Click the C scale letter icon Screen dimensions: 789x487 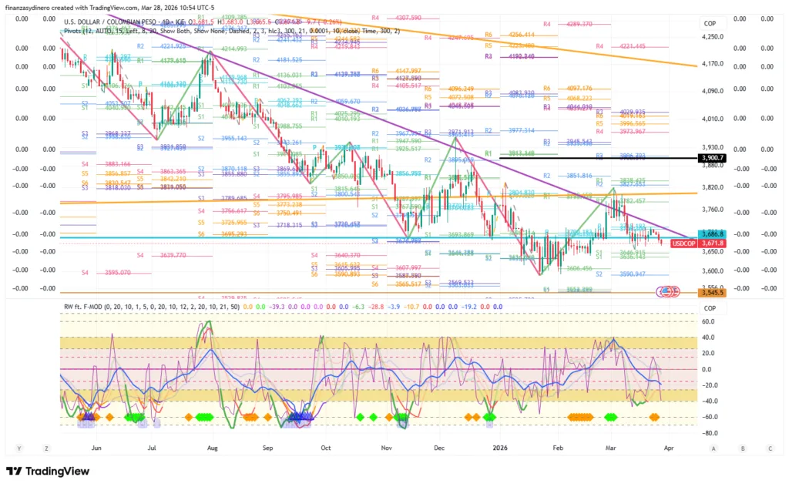770,448
